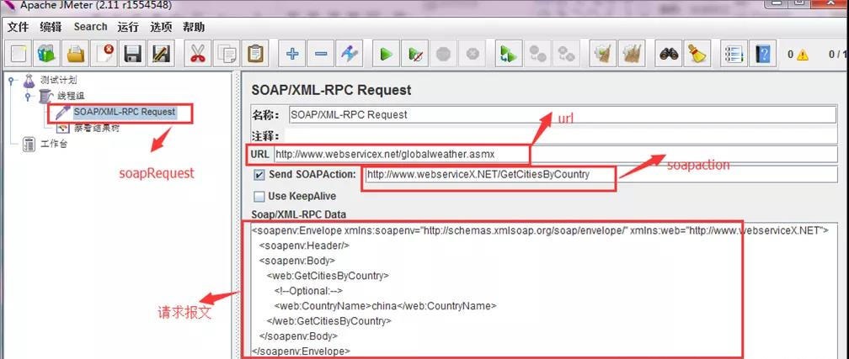This screenshot has width=849, height=359.
Task: Click the Remote Shutdown All icon
Action: tap(566, 54)
